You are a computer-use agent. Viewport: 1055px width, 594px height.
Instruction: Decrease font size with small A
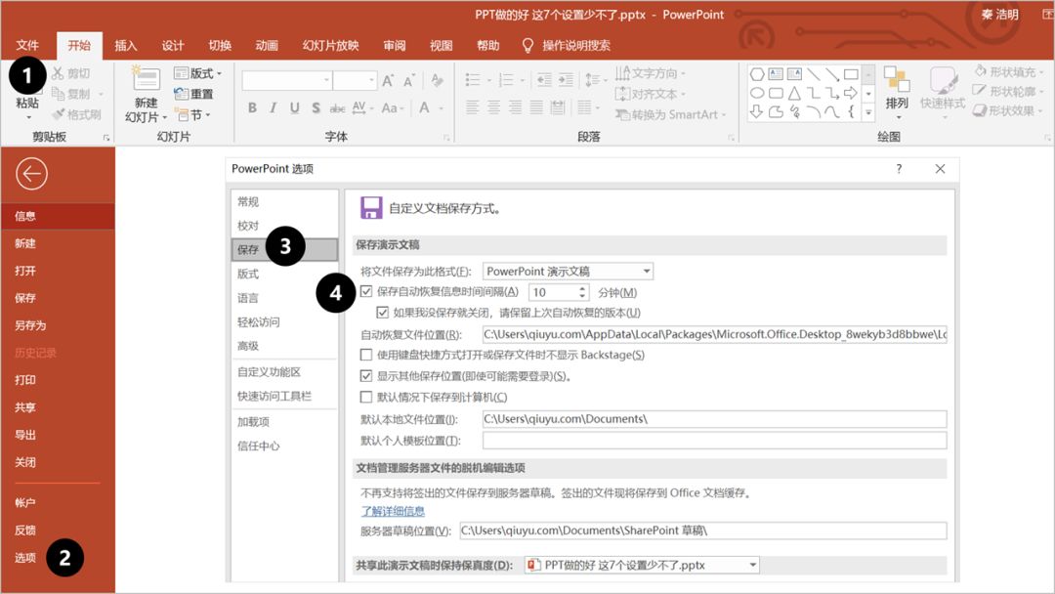(x=409, y=81)
